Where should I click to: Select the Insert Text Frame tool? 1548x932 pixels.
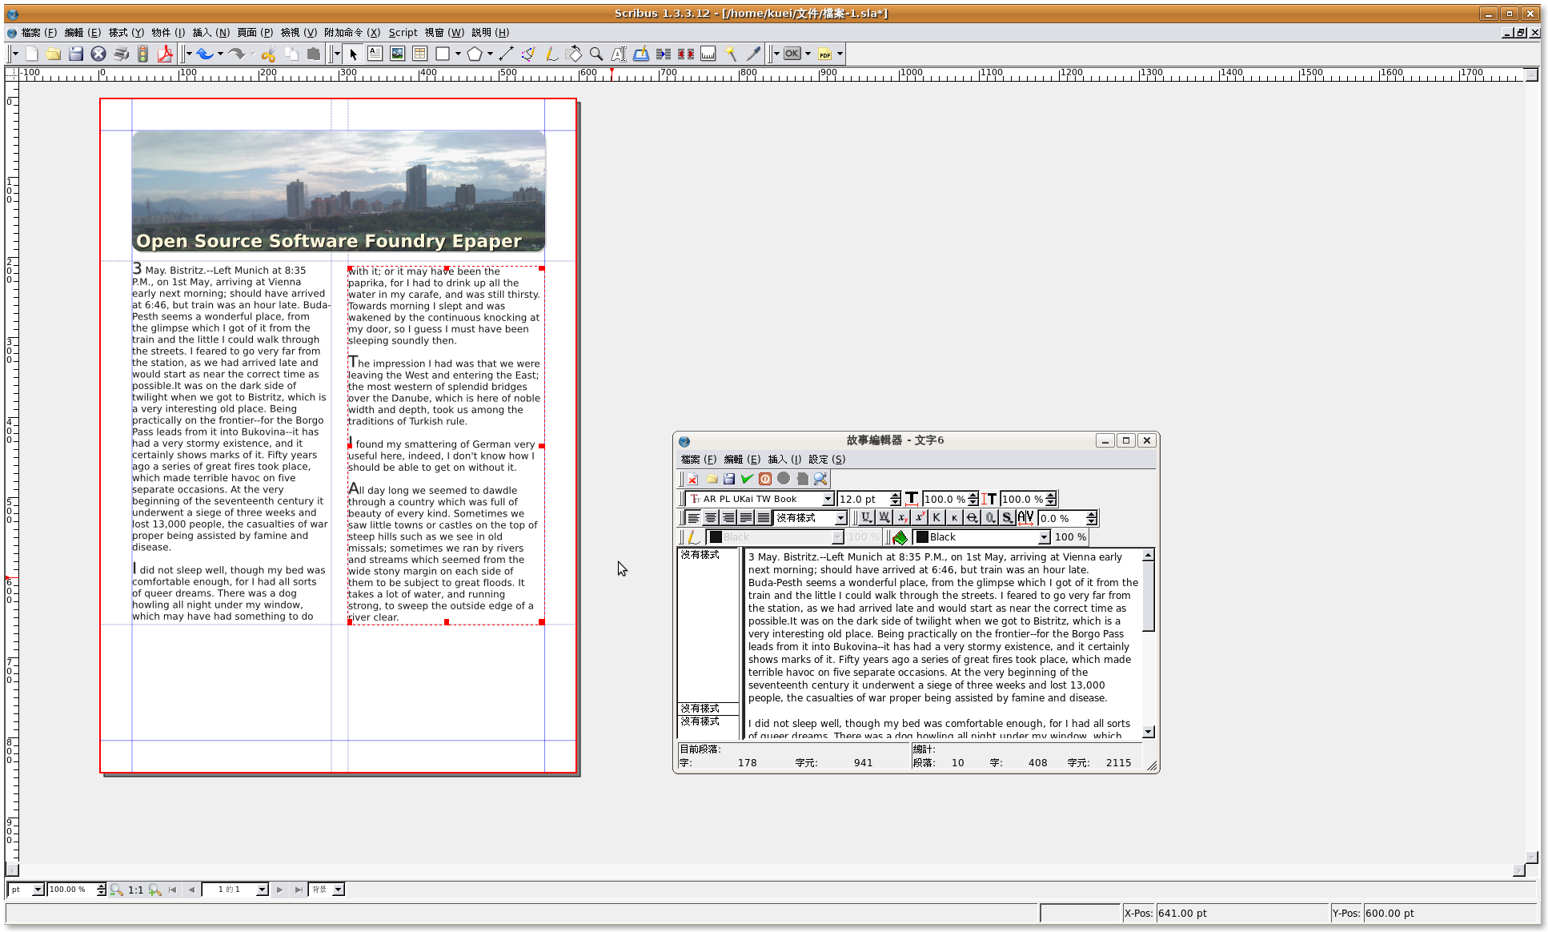pyautogui.click(x=375, y=54)
